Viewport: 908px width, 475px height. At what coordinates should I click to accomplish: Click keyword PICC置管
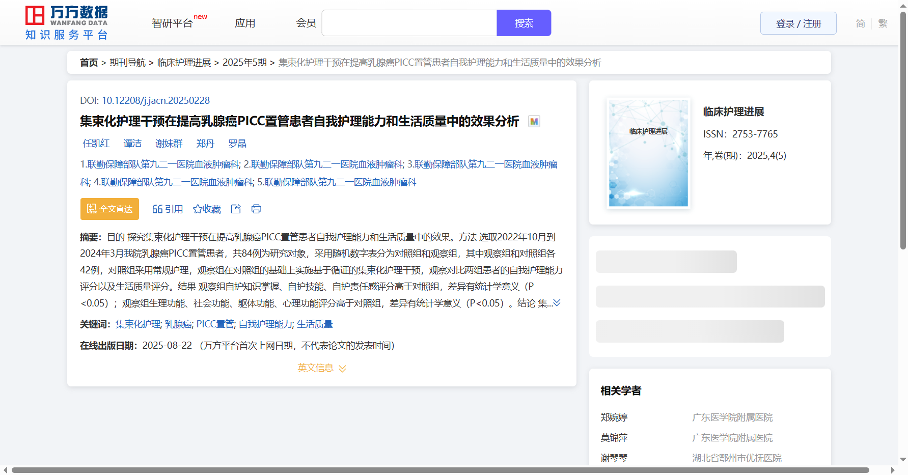[215, 324]
